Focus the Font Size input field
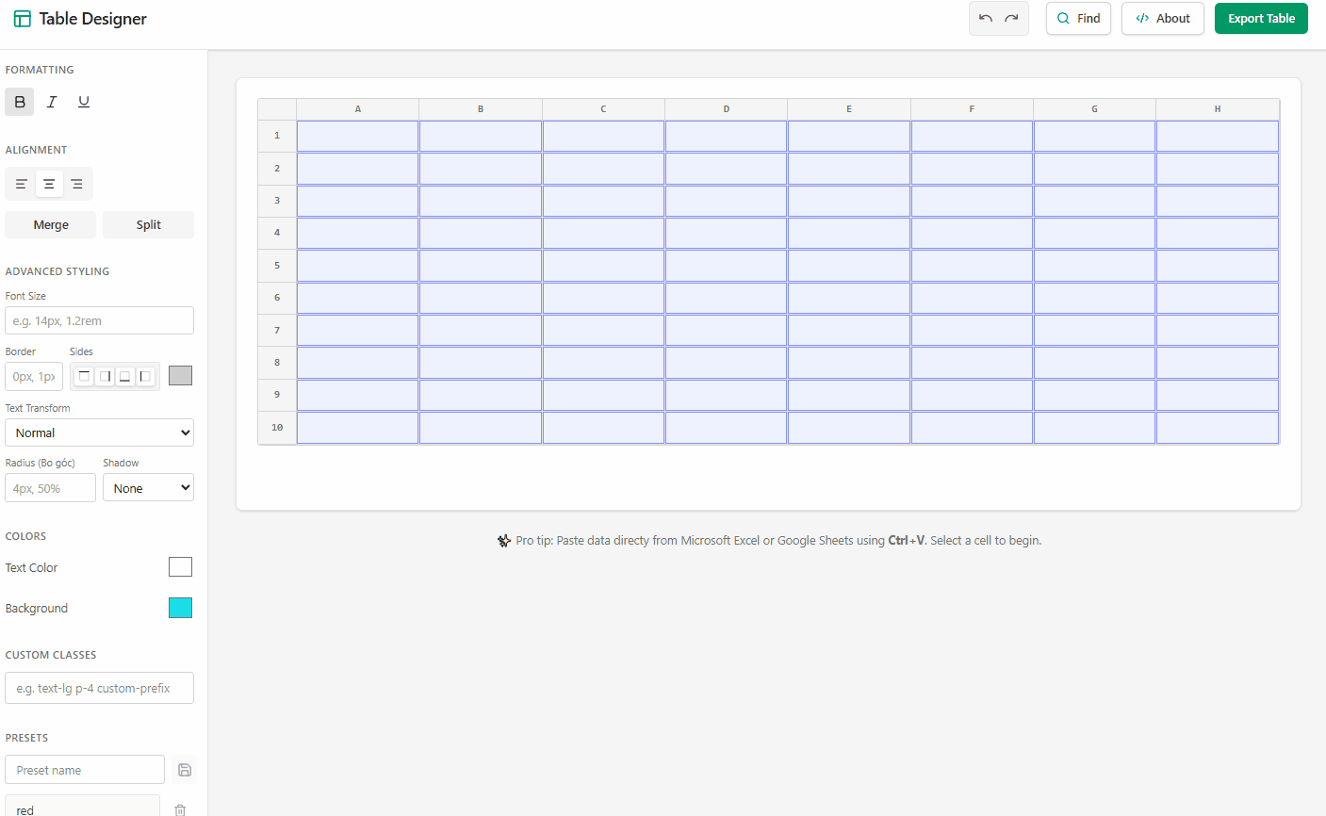 coord(100,320)
